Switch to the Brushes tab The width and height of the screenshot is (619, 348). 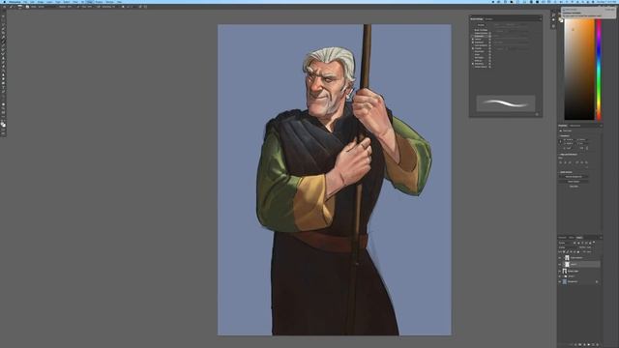pyautogui.click(x=489, y=19)
